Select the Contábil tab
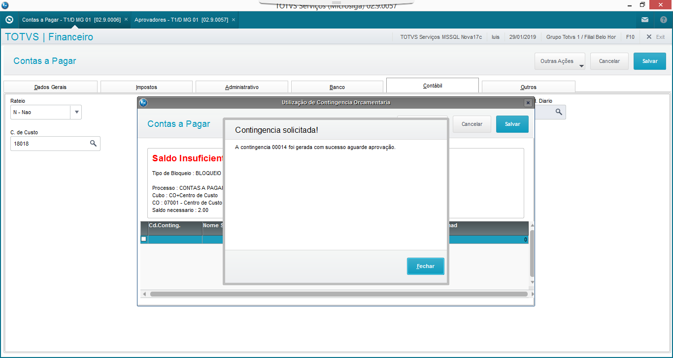Viewport: 673px width, 358px height. (433, 86)
